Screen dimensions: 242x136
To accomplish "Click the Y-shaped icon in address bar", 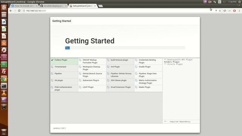I will 216,11.
